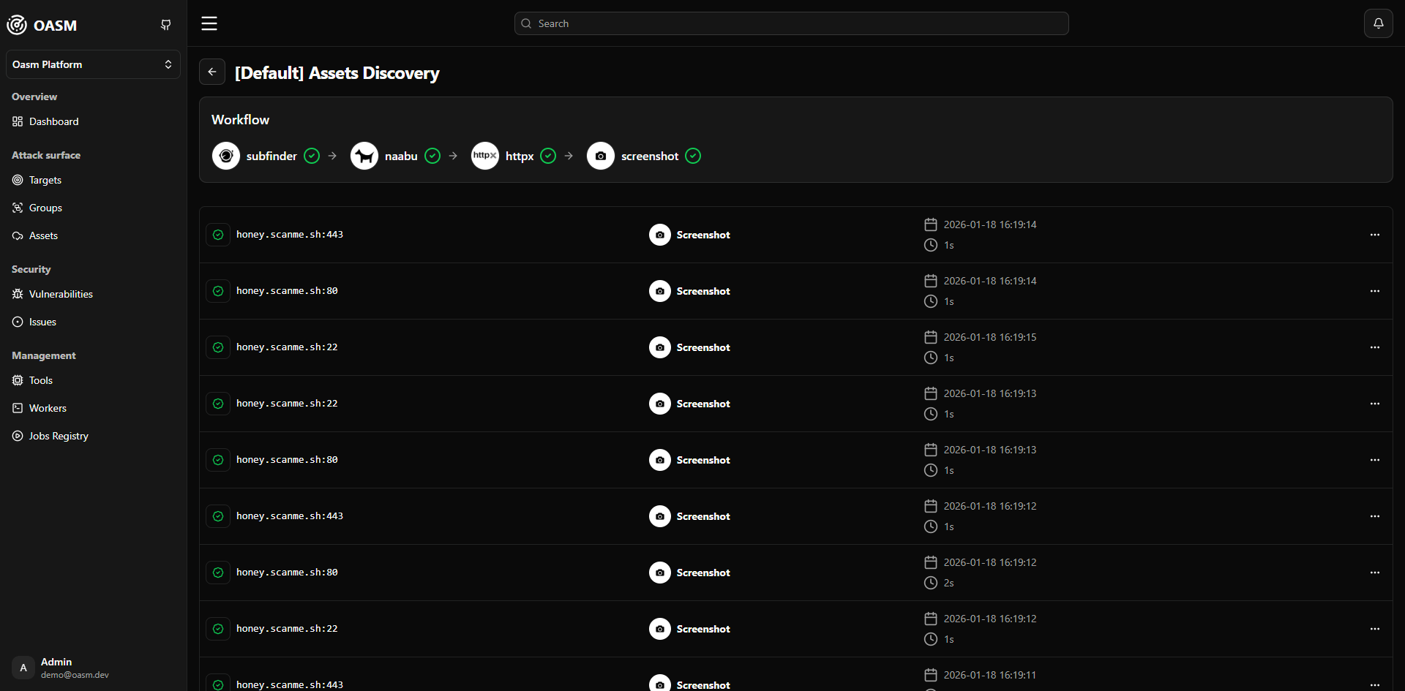Click the Screenshot camera icon for honey.scanme.sh:22 at 16:19:12

click(x=660, y=629)
